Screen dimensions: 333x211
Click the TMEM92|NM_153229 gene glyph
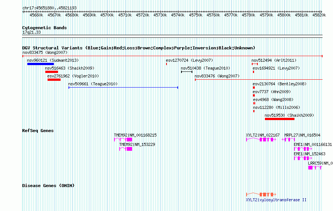(x=126, y=149)
